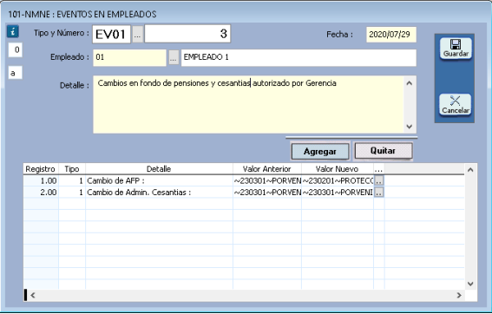Click the Valor Anterior column header

pyautogui.click(x=267, y=169)
